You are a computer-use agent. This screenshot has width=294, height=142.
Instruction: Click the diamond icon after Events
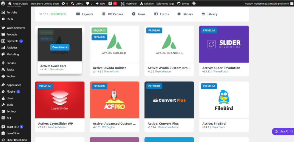(194, 3)
